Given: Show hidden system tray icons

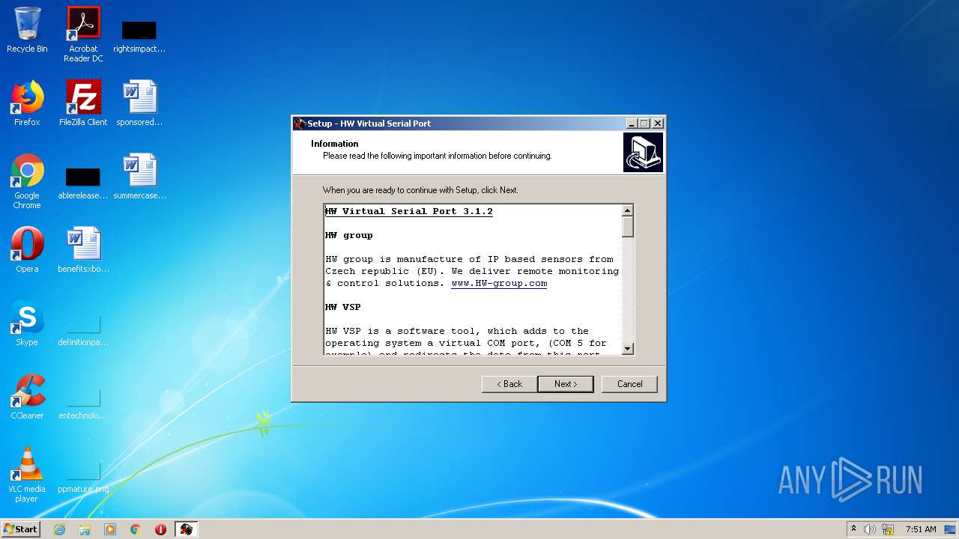Looking at the screenshot, I should pyautogui.click(x=853, y=529).
